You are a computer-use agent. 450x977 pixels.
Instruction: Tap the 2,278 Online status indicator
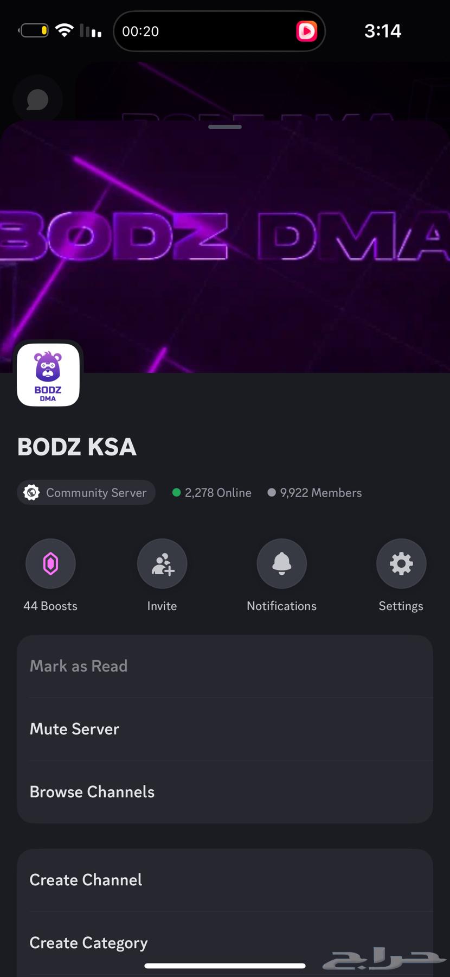(212, 492)
